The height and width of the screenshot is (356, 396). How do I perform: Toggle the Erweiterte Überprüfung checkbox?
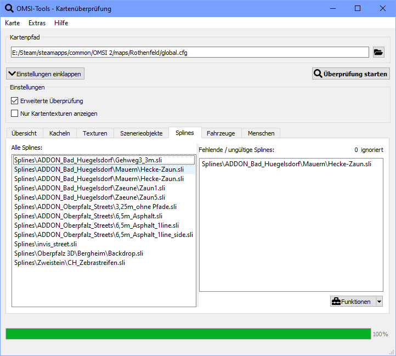click(x=15, y=101)
